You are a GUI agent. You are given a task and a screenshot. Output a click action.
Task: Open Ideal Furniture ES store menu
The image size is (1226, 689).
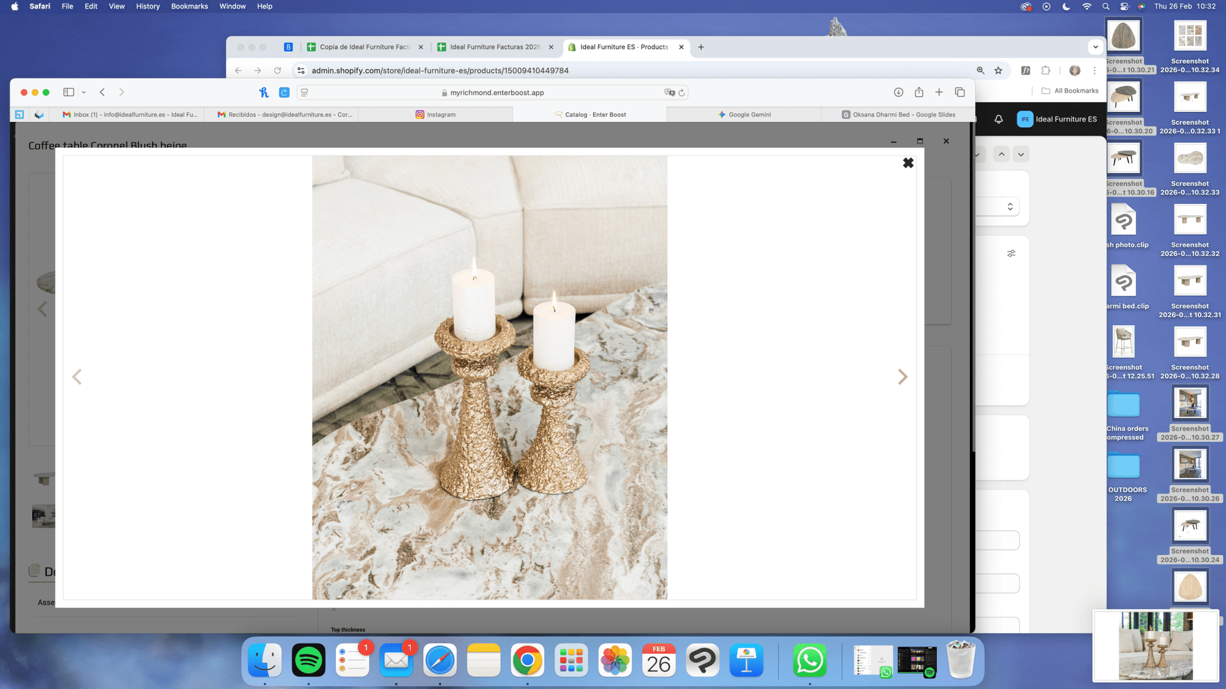[x=1057, y=119]
